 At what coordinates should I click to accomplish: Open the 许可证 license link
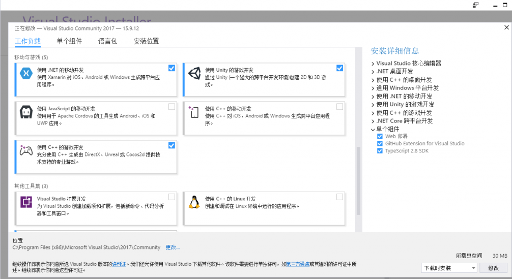(119, 264)
